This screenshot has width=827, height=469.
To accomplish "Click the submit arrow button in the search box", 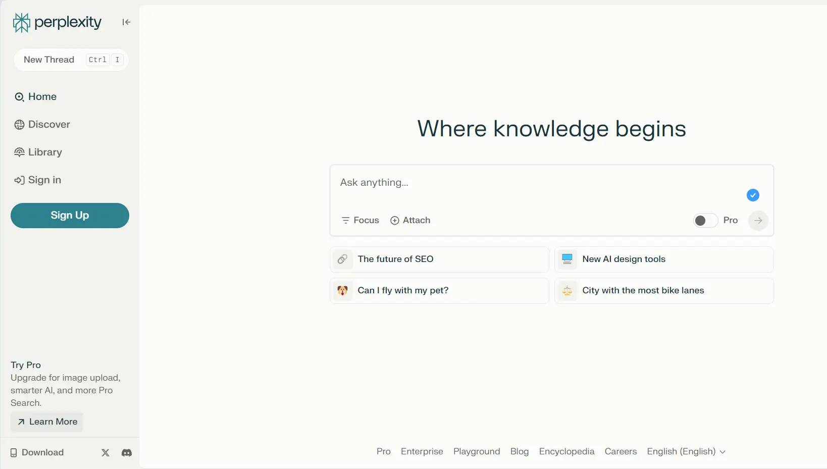I will click(x=758, y=221).
